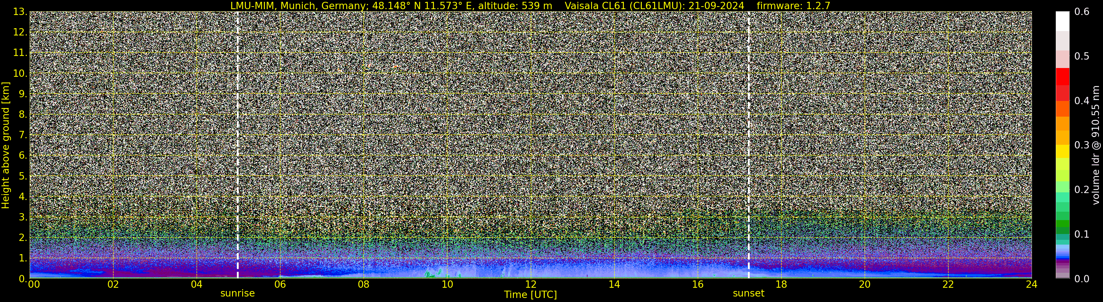The height and width of the screenshot is (302, 1103).
Task: Click the colorbar tick label '0.4'
Action: [x=1082, y=101]
